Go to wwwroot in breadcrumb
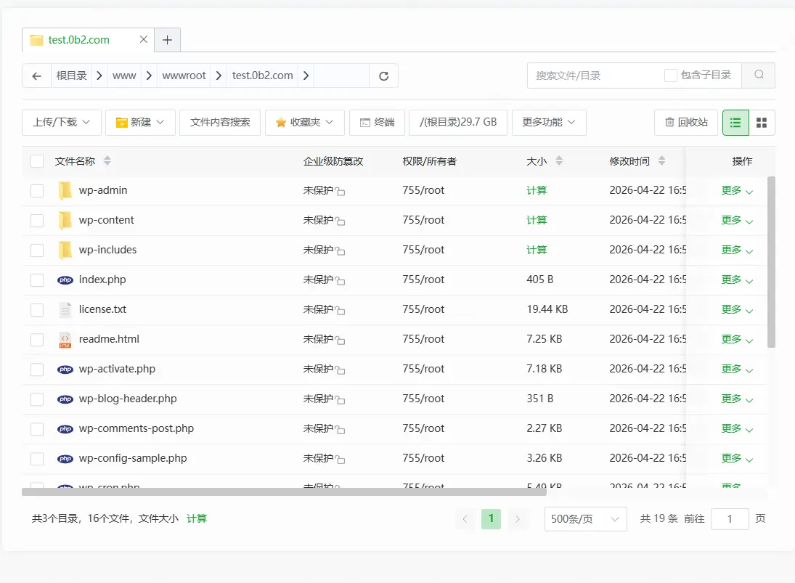Image resolution: width=795 pixels, height=583 pixels. [x=184, y=76]
